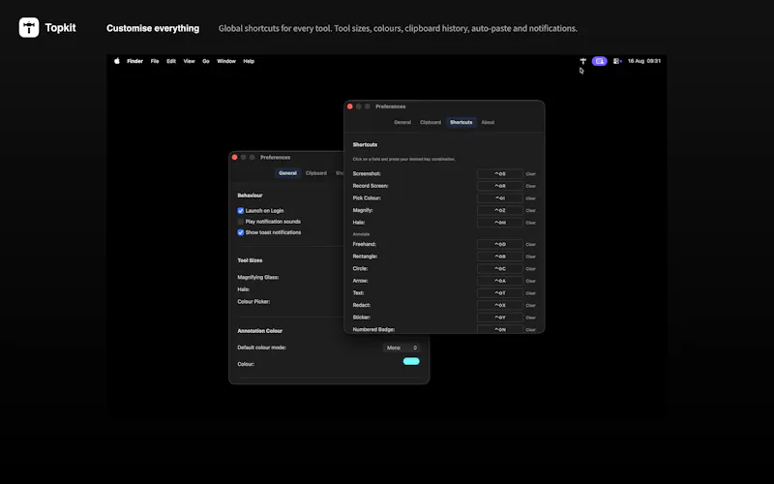Viewport: 774px width, 484px height.
Task: Open the View menu
Action: point(189,61)
